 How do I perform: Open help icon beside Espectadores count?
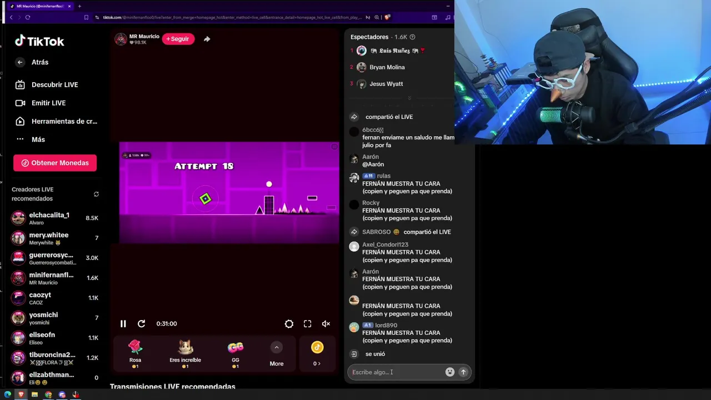(412, 37)
